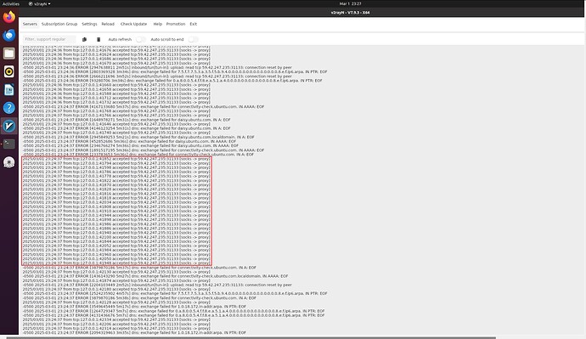Open LibreOffice Writer from the dock
The width and height of the screenshot is (586, 339).
pyautogui.click(x=9, y=90)
